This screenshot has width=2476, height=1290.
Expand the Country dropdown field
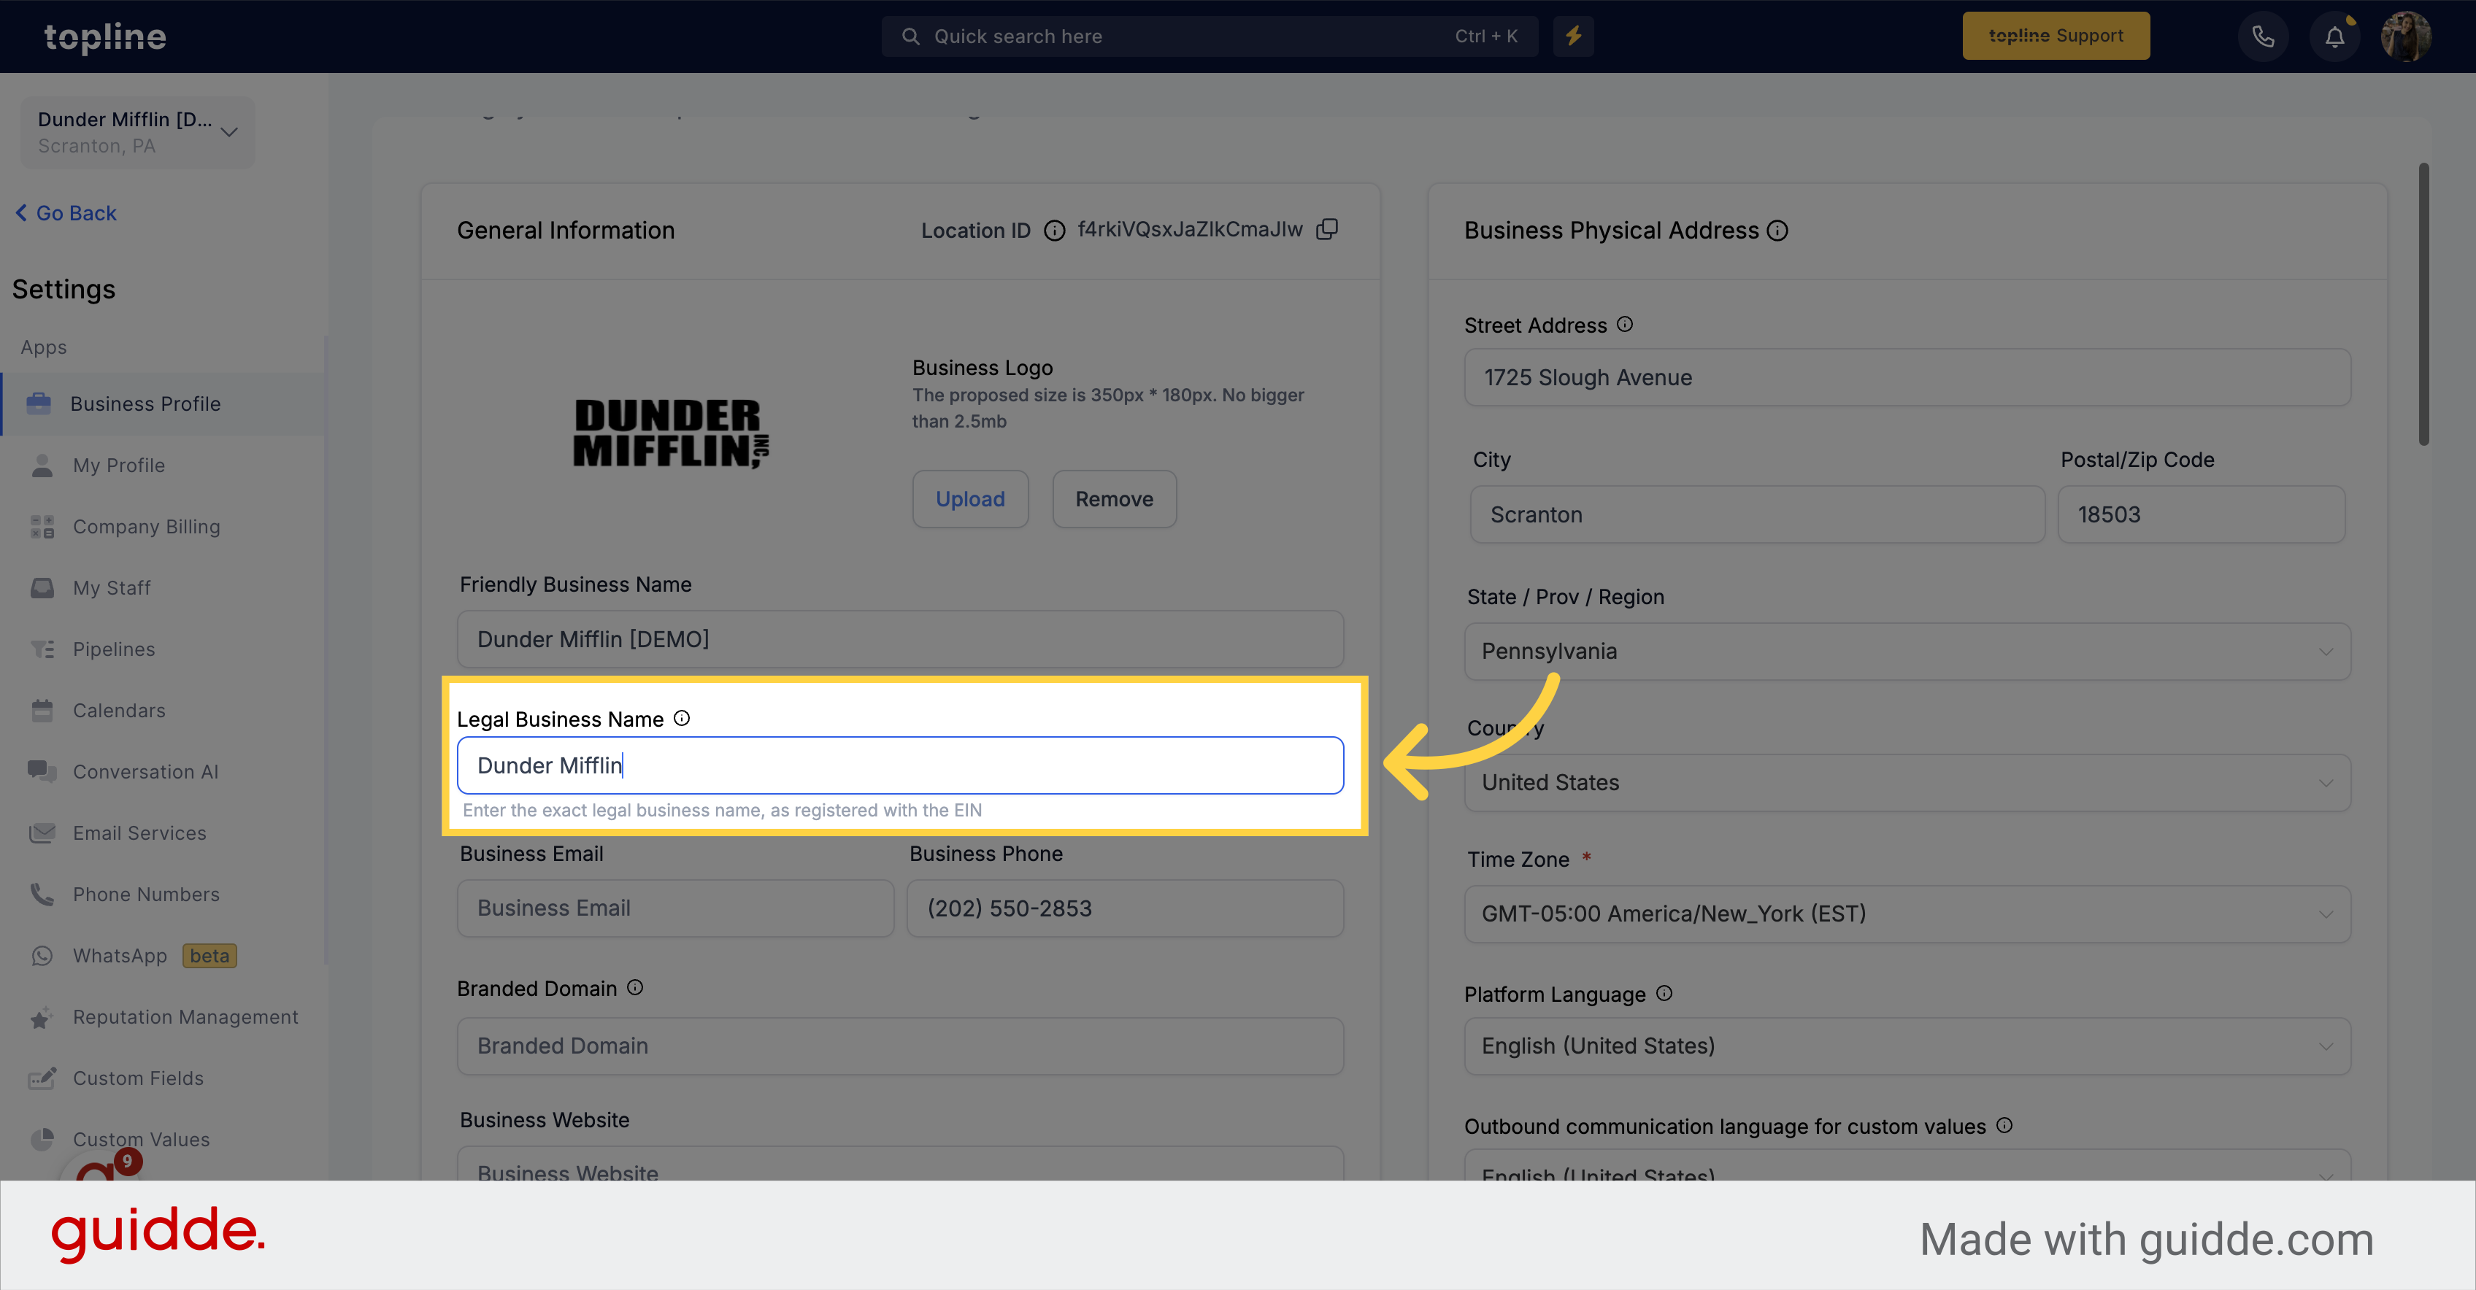[x=1906, y=781]
